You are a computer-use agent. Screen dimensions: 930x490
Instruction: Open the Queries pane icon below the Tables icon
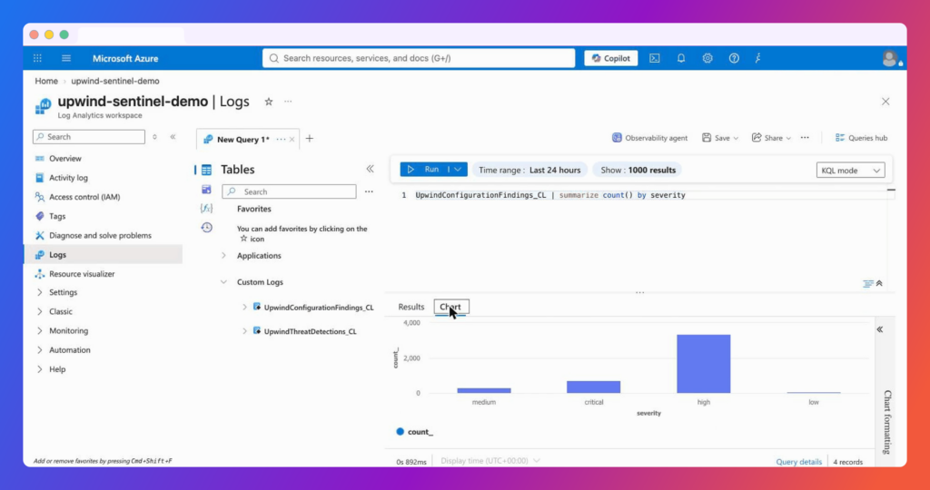click(x=206, y=190)
